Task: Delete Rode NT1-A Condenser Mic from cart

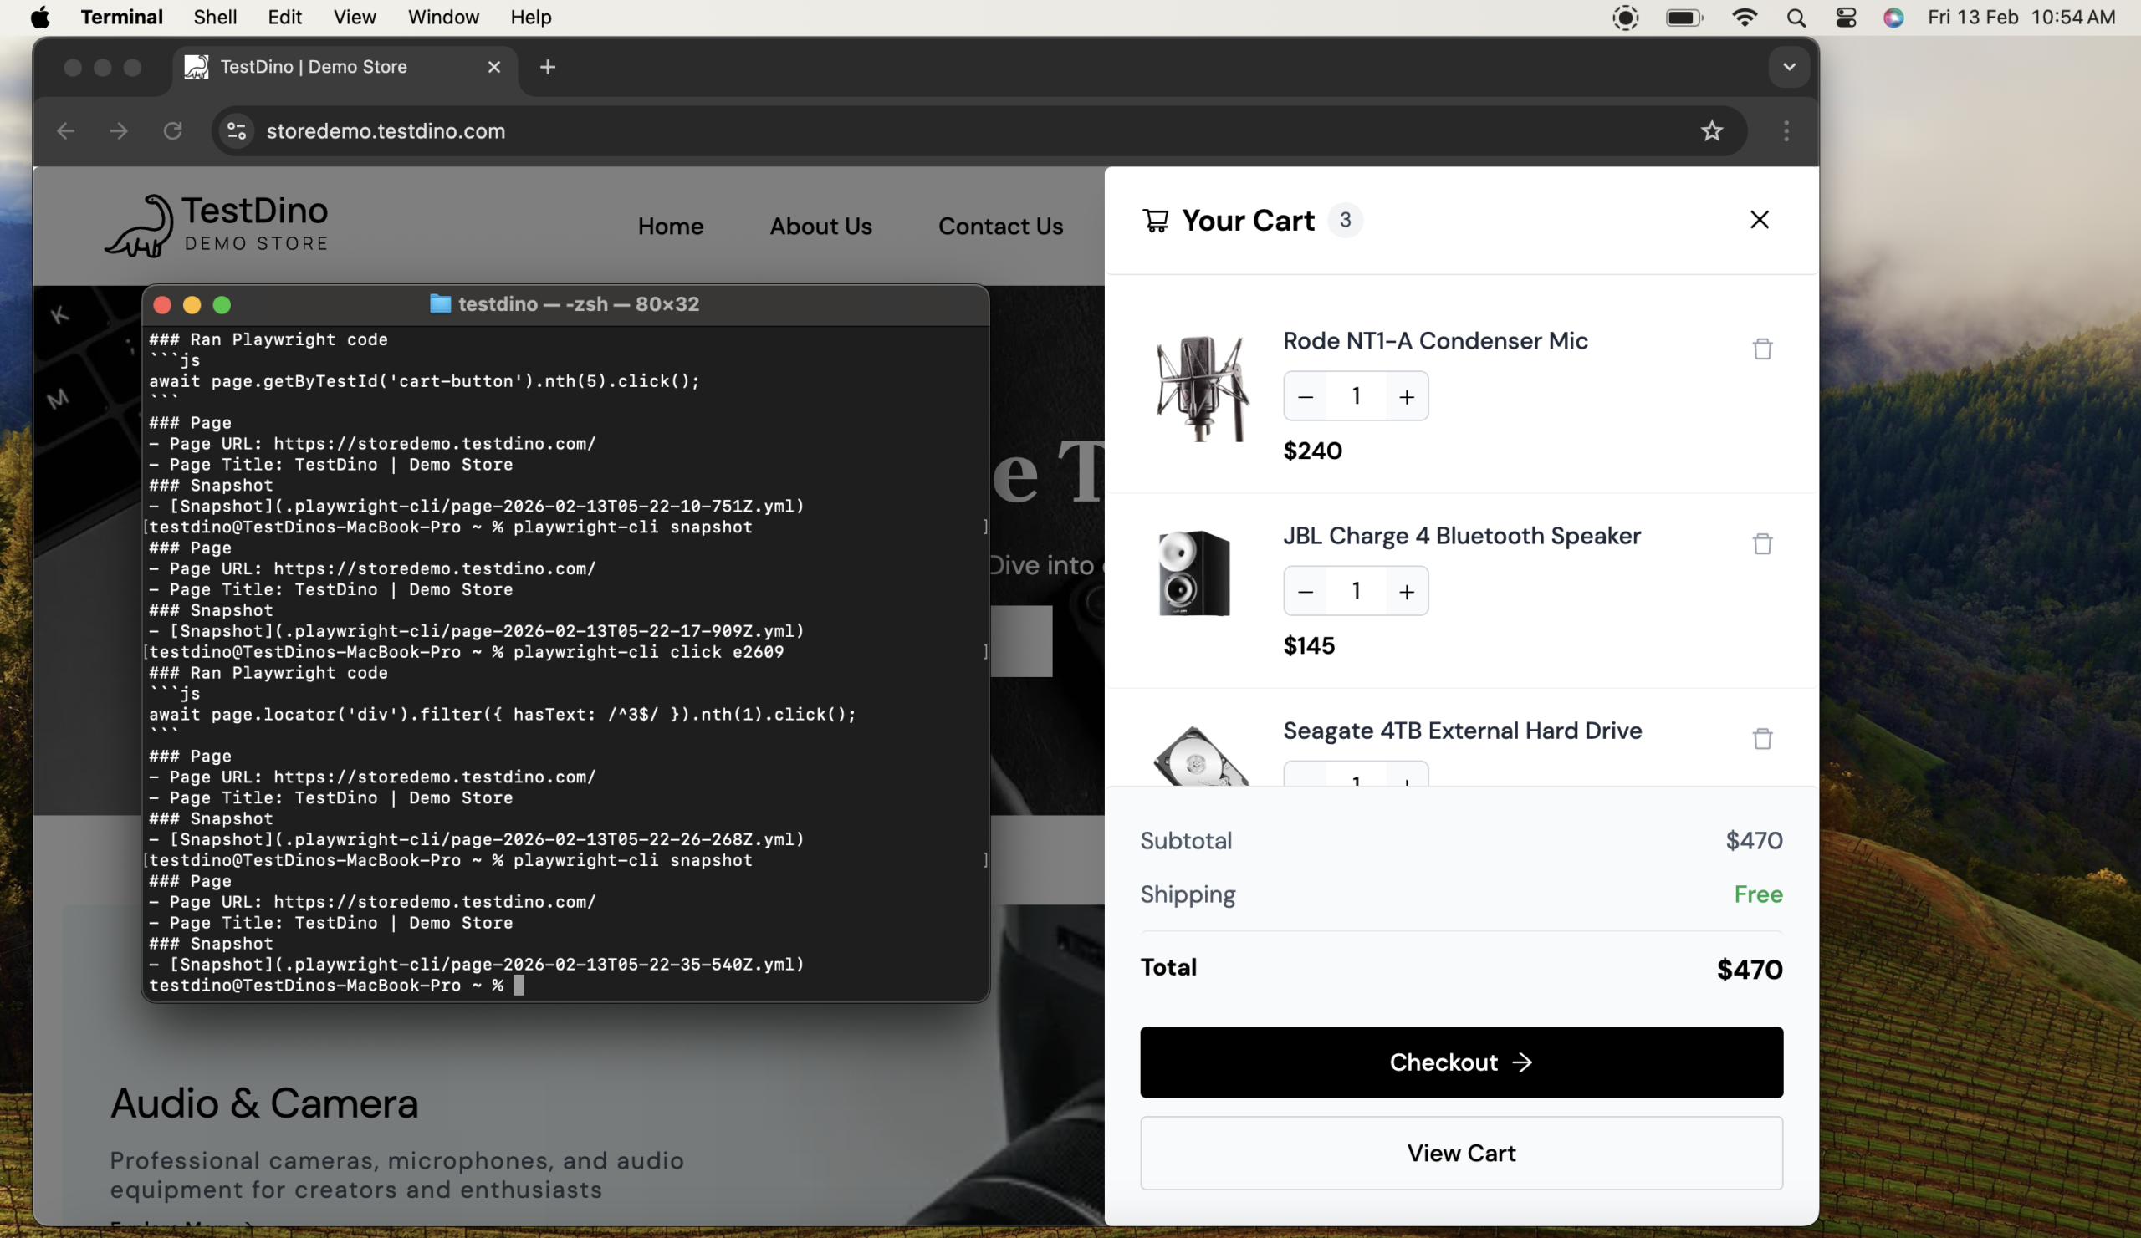Action: tap(1762, 349)
